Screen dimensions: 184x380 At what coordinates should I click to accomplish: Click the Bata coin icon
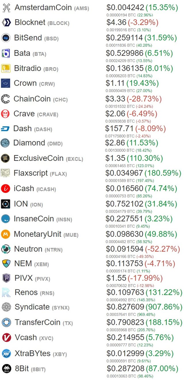(6, 53)
